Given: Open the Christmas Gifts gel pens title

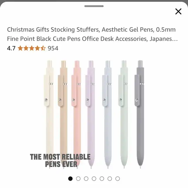Looking at the screenshot, I should [92, 34].
